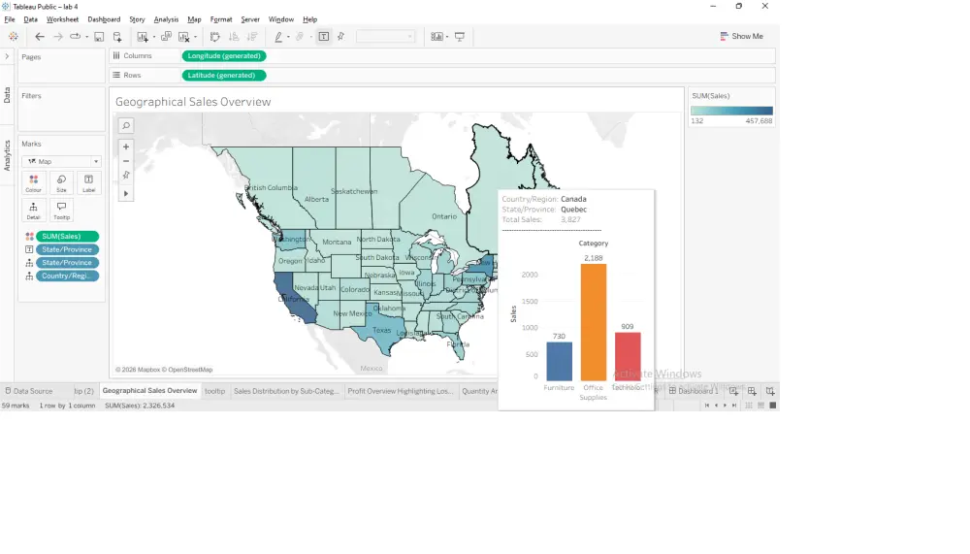Click the replay animation icon
Image resolution: width=970 pixels, height=554 pixels.
pyautogui.click(x=75, y=37)
